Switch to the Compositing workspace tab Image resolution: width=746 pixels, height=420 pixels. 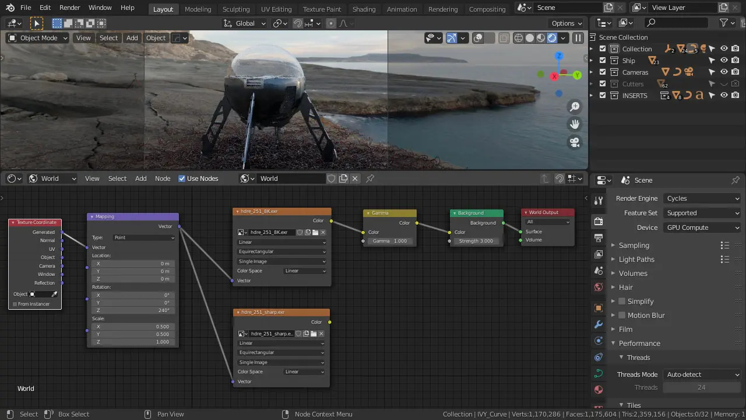coord(487,9)
